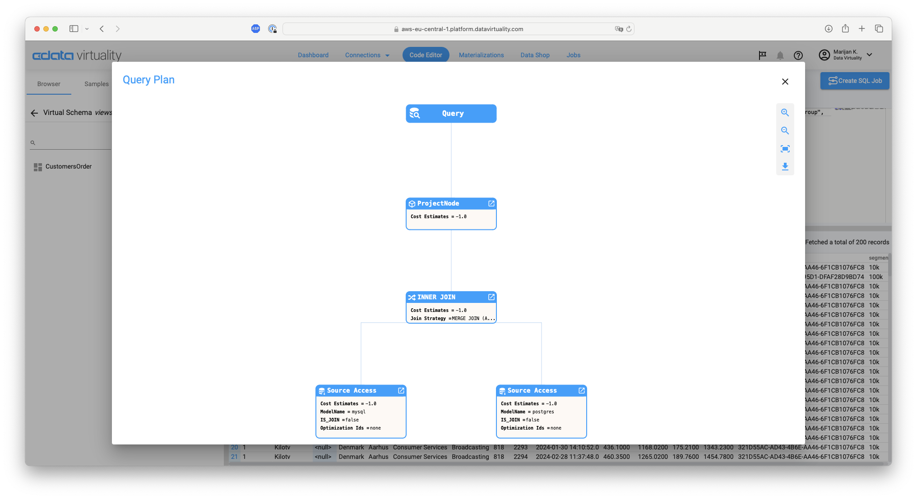Select the CustomersOrder schema item
The height and width of the screenshot is (499, 917).
pos(68,166)
